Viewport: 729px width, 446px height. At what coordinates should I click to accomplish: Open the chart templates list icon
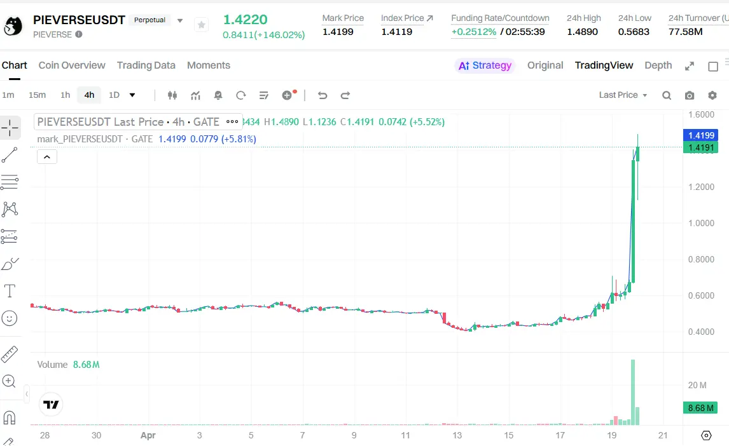263,95
